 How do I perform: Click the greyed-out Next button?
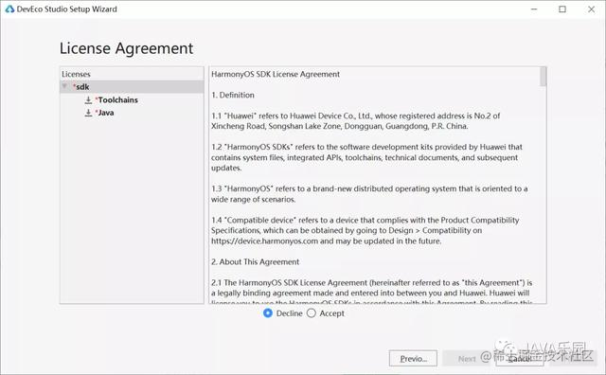467,358
